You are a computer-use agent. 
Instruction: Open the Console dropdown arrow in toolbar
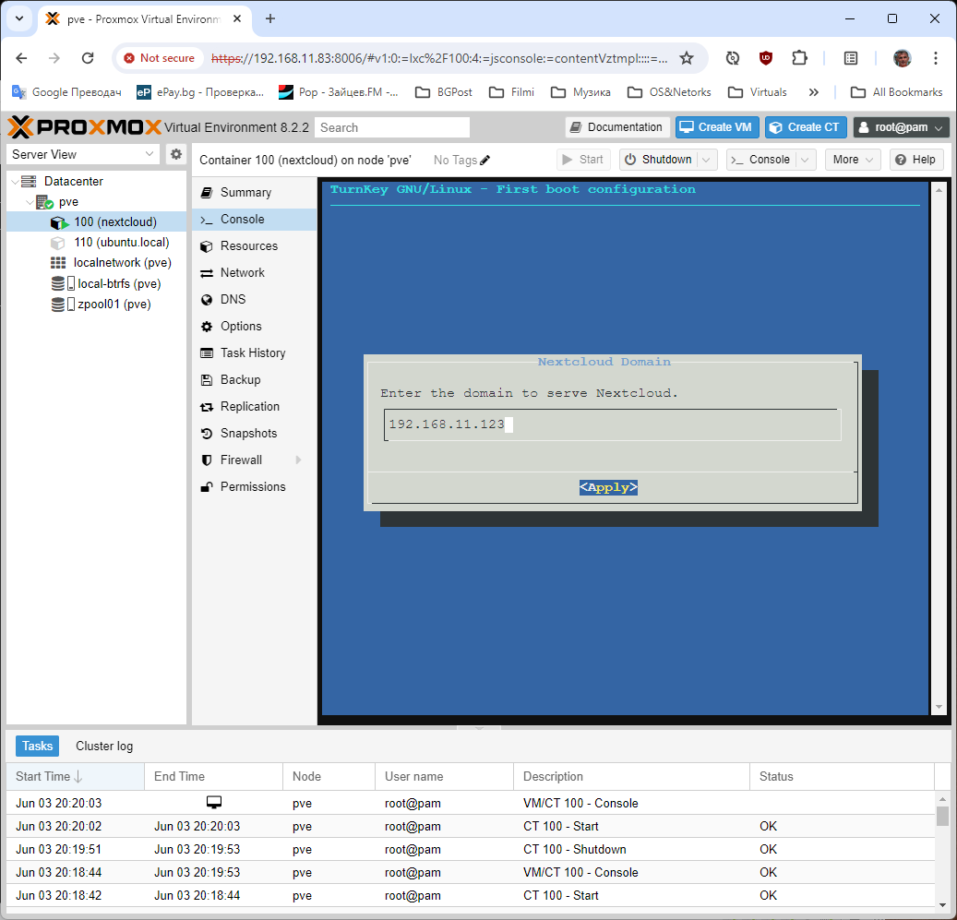coord(805,160)
